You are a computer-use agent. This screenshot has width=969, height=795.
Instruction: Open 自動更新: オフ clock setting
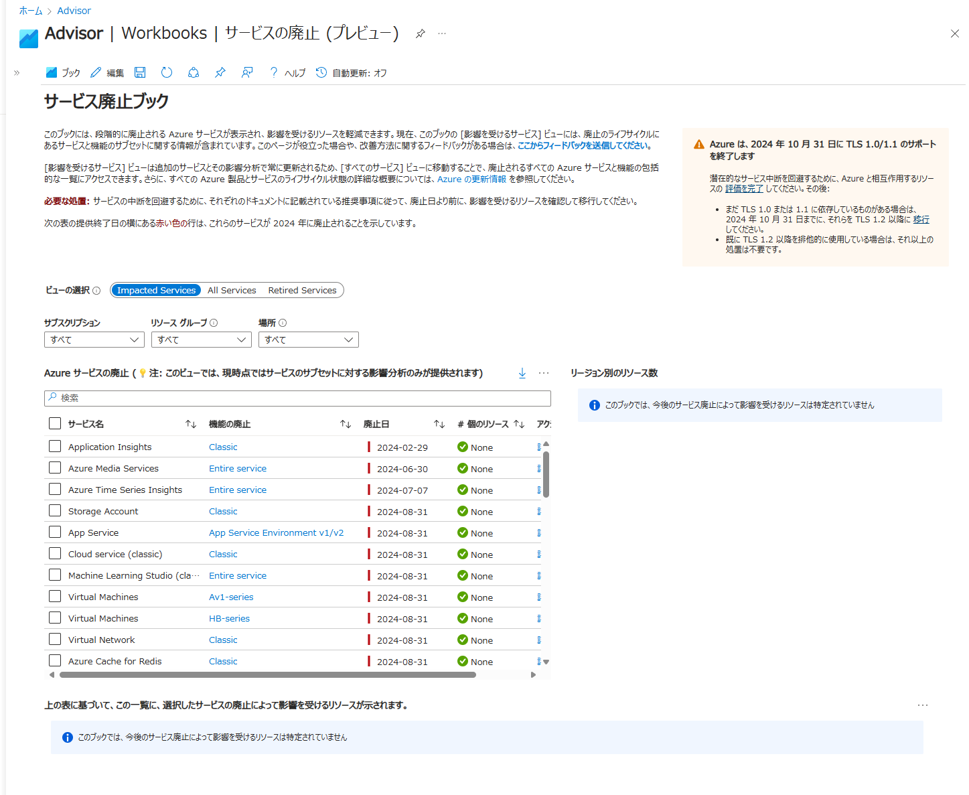click(352, 72)
